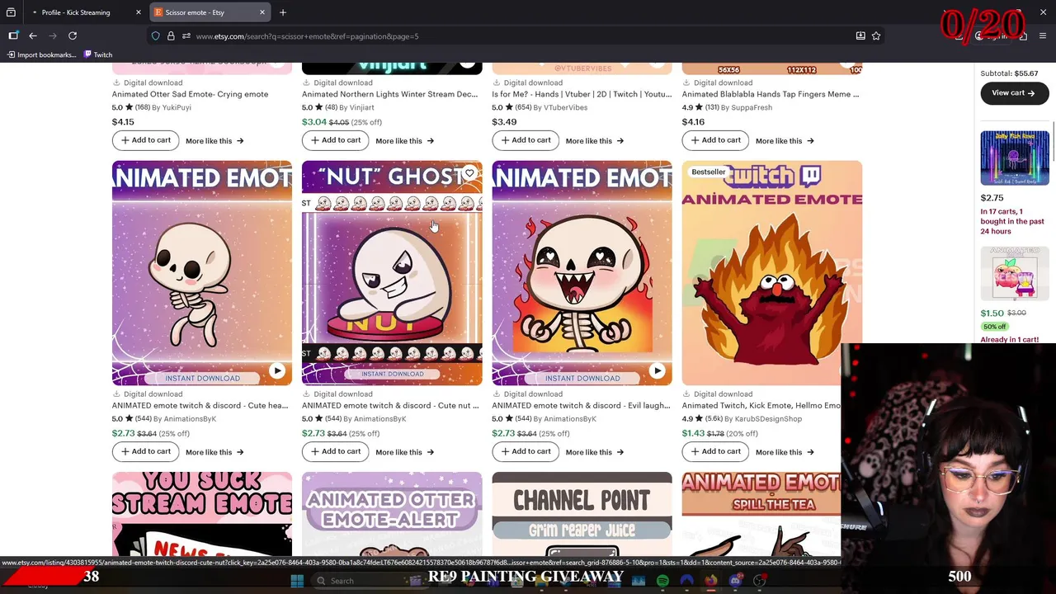The height and width of the screenshot is (594, 1056).
Task: More like this for Blablabla Hands emote
Action: point(785,141)
